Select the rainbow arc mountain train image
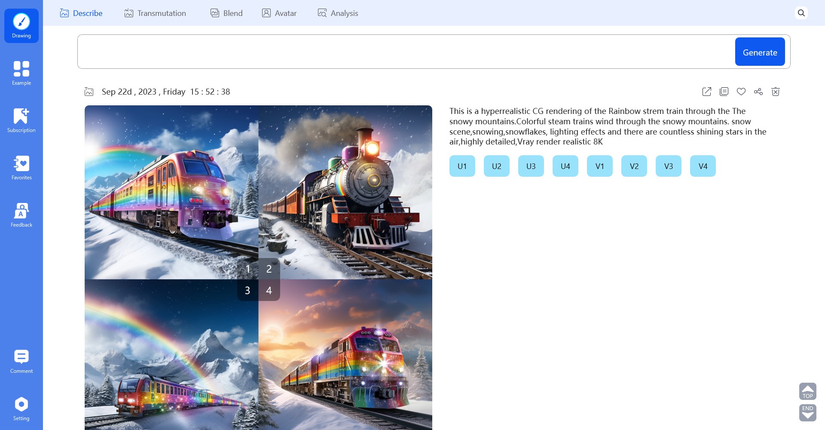The height and width of the screenshot is (430, 825). 171,355
